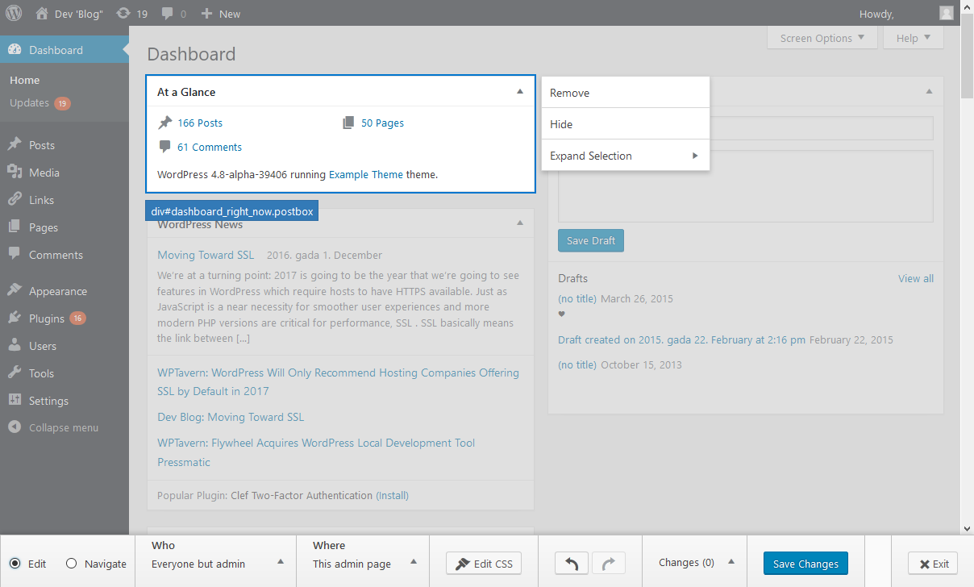
Task: Click the WordPress logo icon
Action: [14, 13]
